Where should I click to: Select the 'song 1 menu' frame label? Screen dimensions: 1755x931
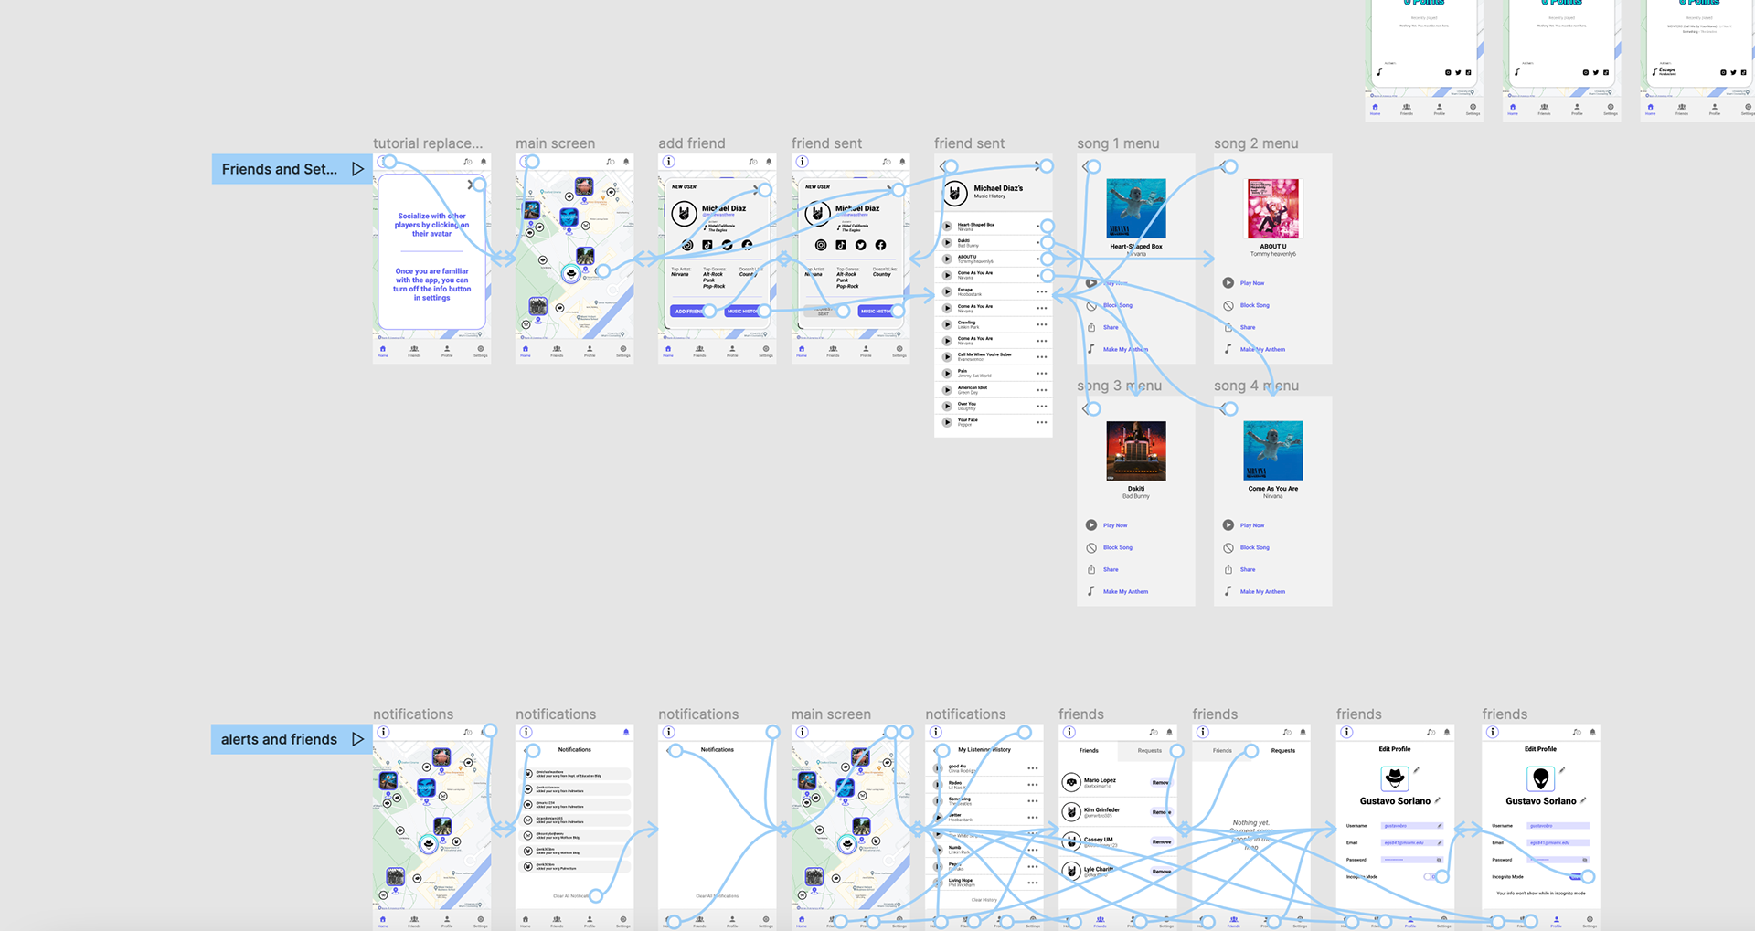point(1118,143)
